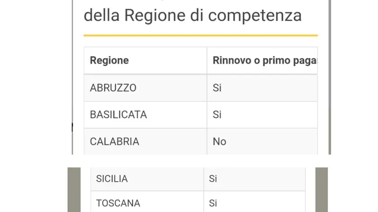378x212 pixels.
Task: Click the 'Si' value in BASILICATA row
Action: pyautogui.click(x=217, y=115)
